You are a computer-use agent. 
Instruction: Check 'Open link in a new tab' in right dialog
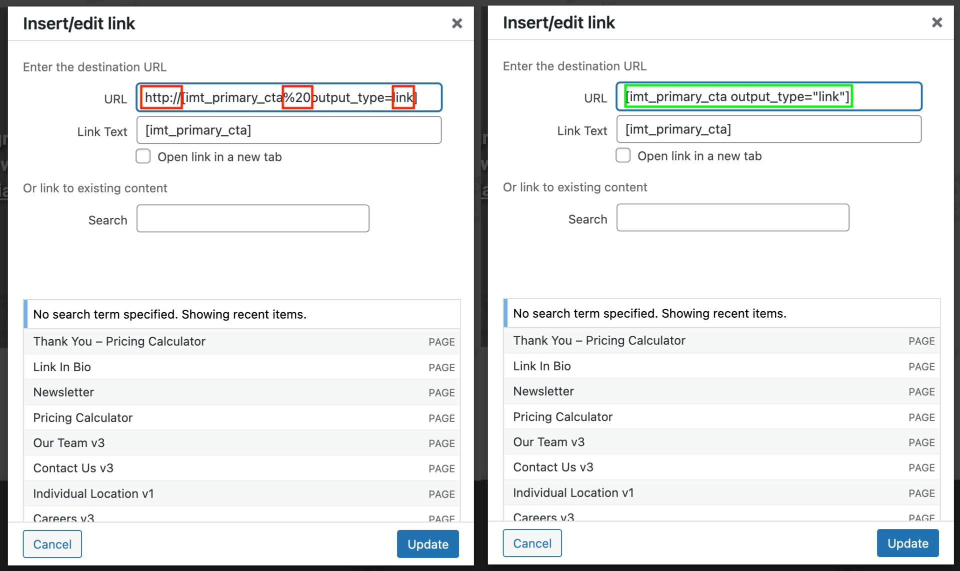623,155
